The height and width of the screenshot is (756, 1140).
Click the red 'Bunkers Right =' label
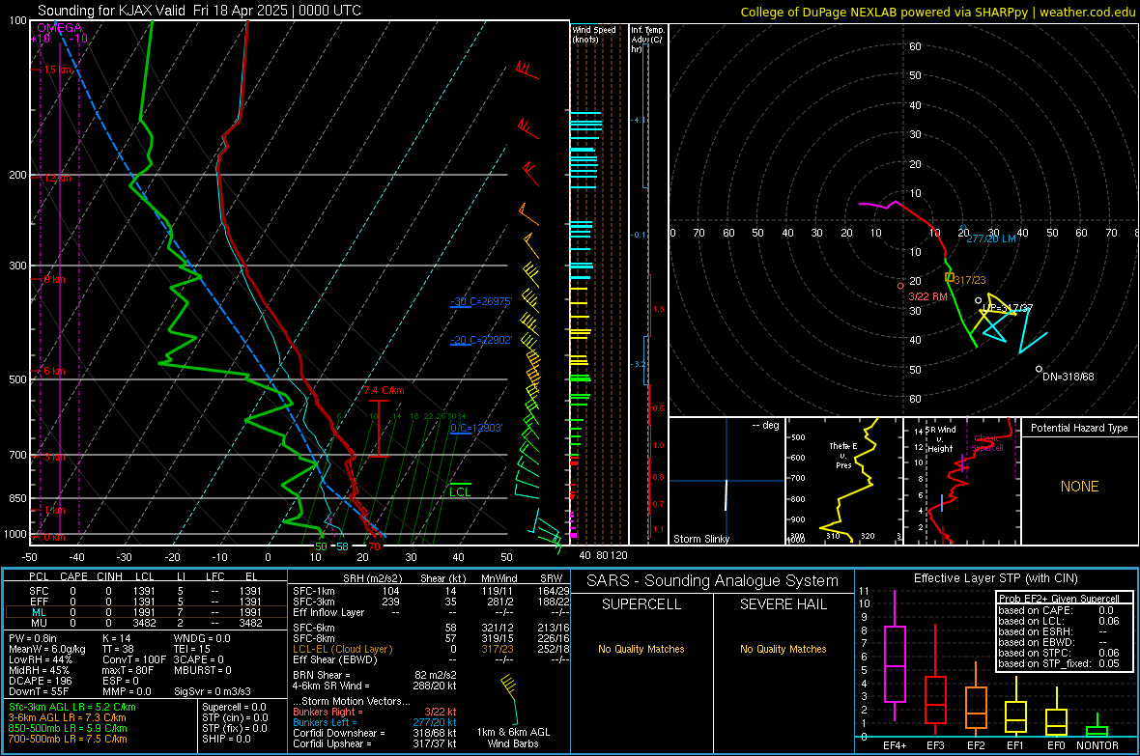pos(328,712)
